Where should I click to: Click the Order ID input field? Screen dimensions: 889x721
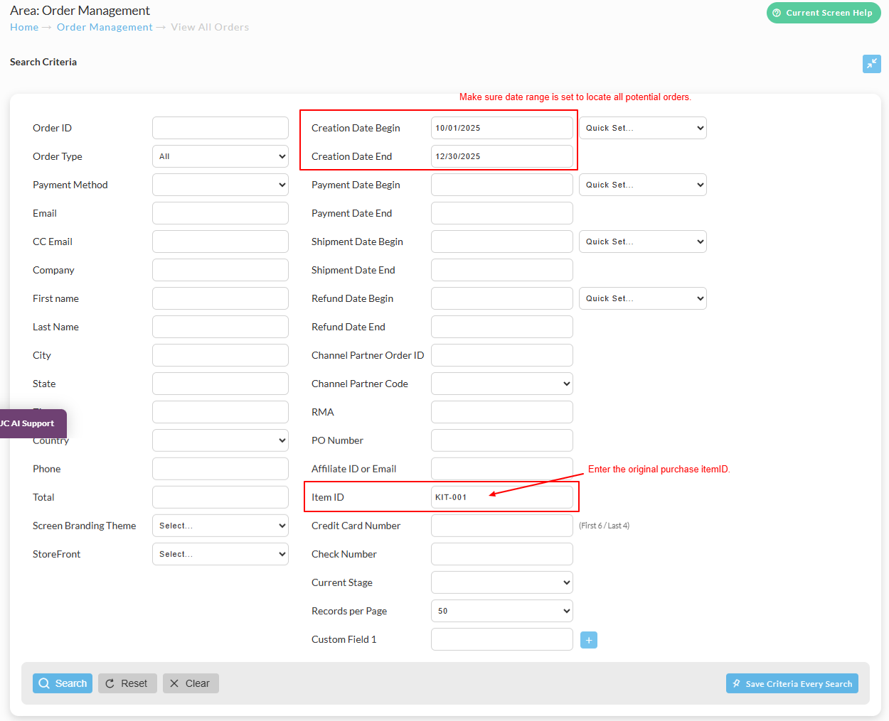point(220,128)
